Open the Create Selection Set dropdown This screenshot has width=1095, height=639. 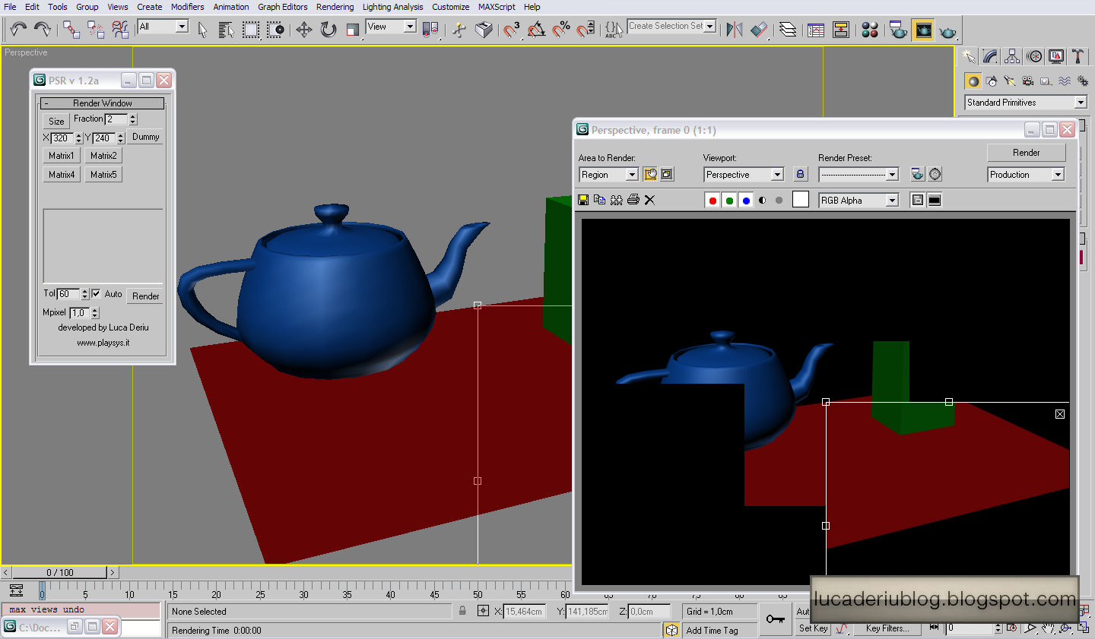pyautogui.click(x=672, y=26)
